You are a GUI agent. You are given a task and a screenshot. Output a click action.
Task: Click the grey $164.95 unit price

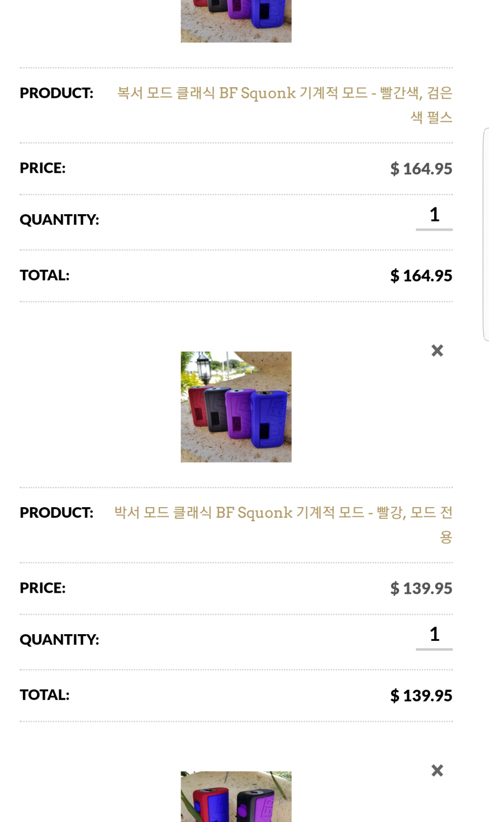click(421, 168)
